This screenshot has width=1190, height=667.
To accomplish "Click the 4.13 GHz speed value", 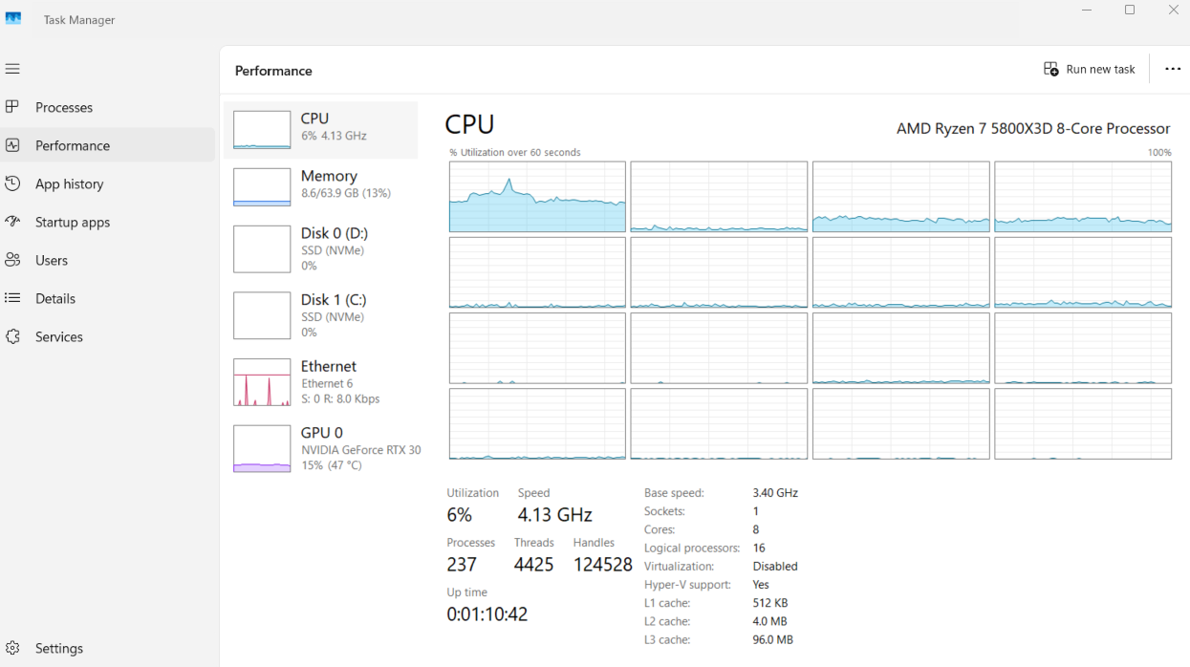I will (555, 515).
